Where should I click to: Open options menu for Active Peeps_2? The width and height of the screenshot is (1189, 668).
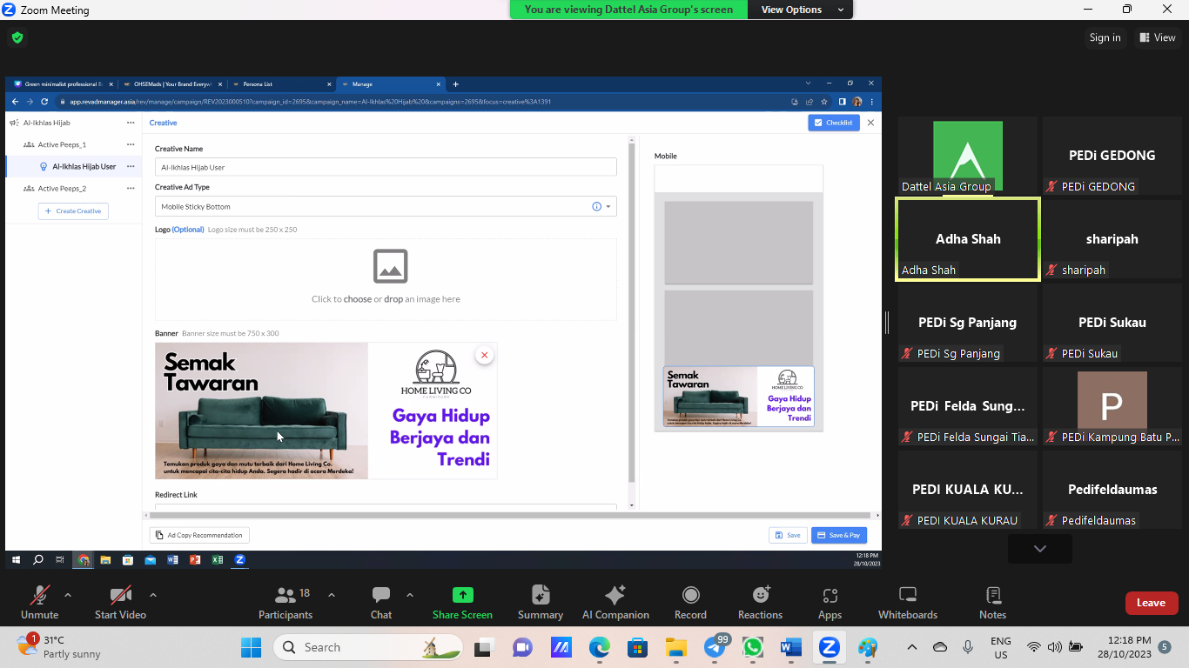pyautogui.click(x=131, y=188)
